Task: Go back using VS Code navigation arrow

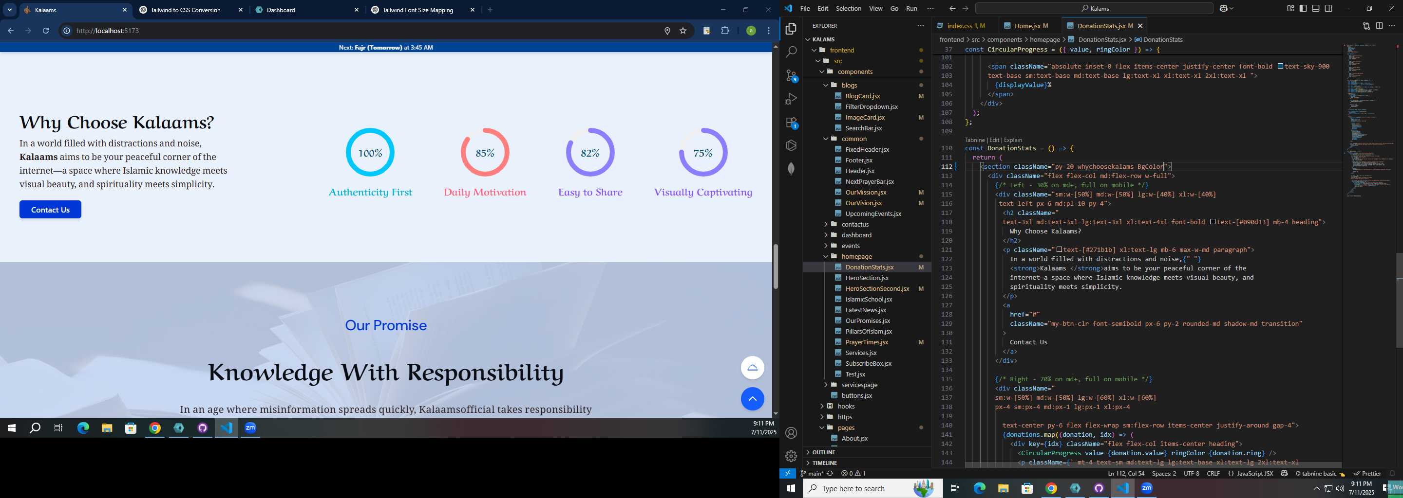Action: (952, 9)
